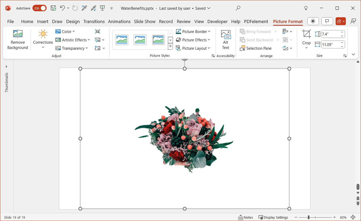Open the Picture Effects dropdown
361x221 pixels.
tap(193, 40)
